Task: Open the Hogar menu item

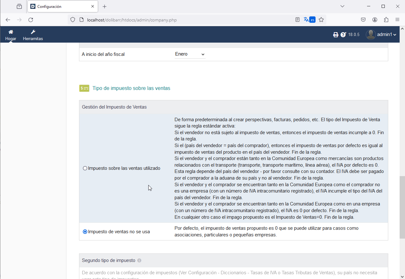Action: [11, 35]
